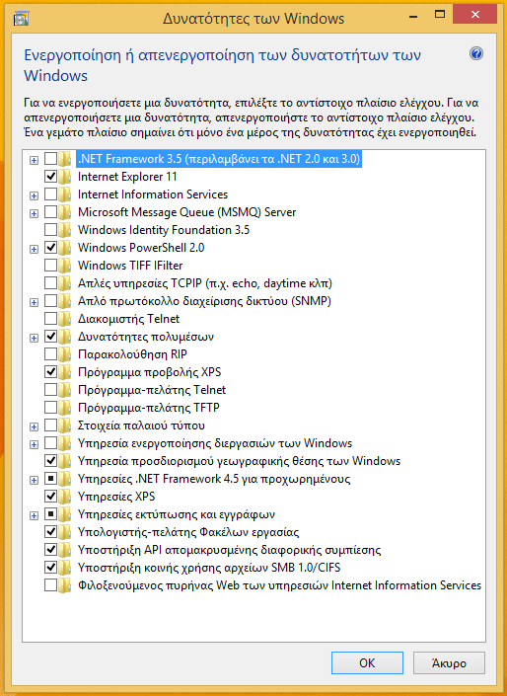Image resolution: width=507 pixels, height=696 pixels.
Task: Click the Windows Features title bar icon
Action: [x=21, y=18]
